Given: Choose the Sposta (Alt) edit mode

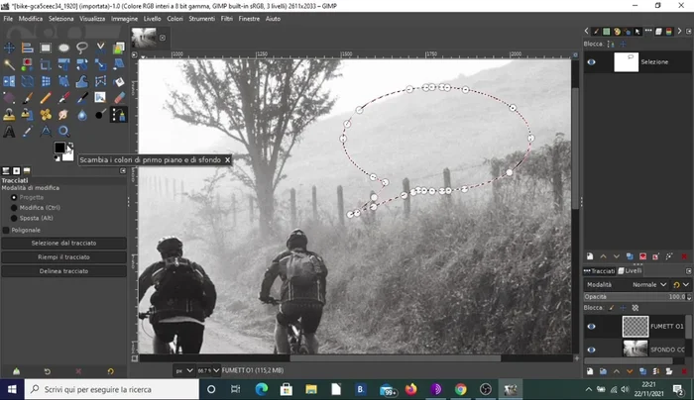Looking at the screenshot, I should pos(14,218).
